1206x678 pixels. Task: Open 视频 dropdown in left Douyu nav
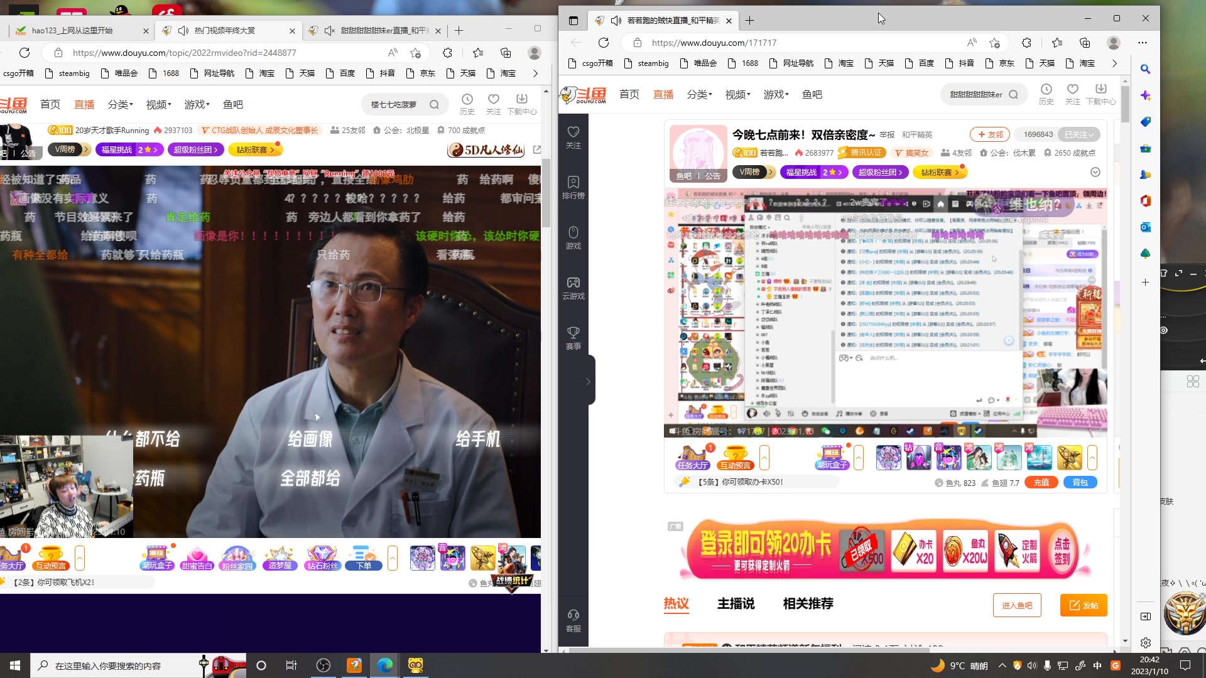pyautogui.click(x=158, y=104)
